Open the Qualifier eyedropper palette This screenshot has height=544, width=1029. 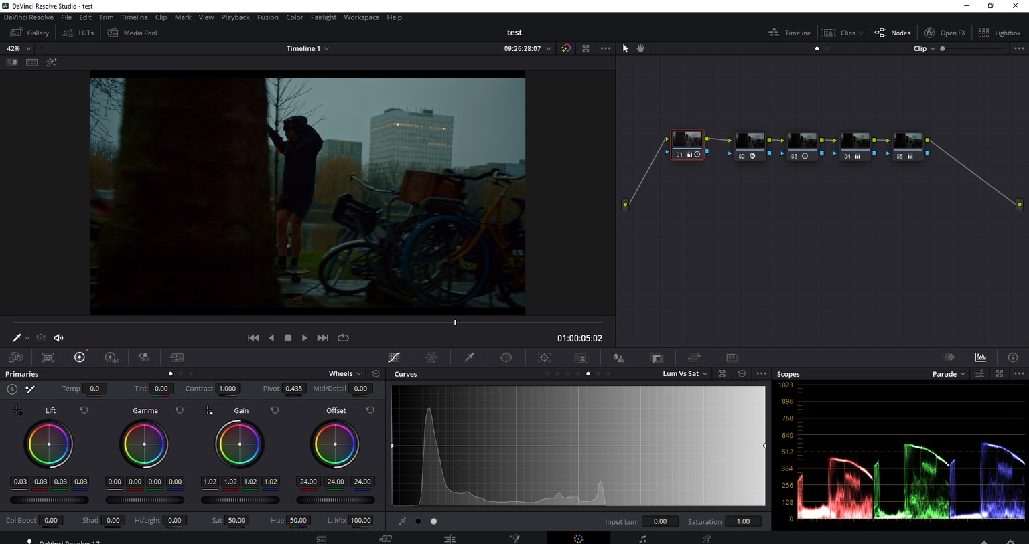pyautogui.click(x=470, y=357)
